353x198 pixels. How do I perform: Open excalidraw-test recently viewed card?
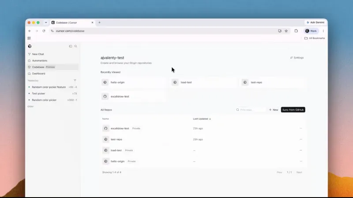click(133, 96)
